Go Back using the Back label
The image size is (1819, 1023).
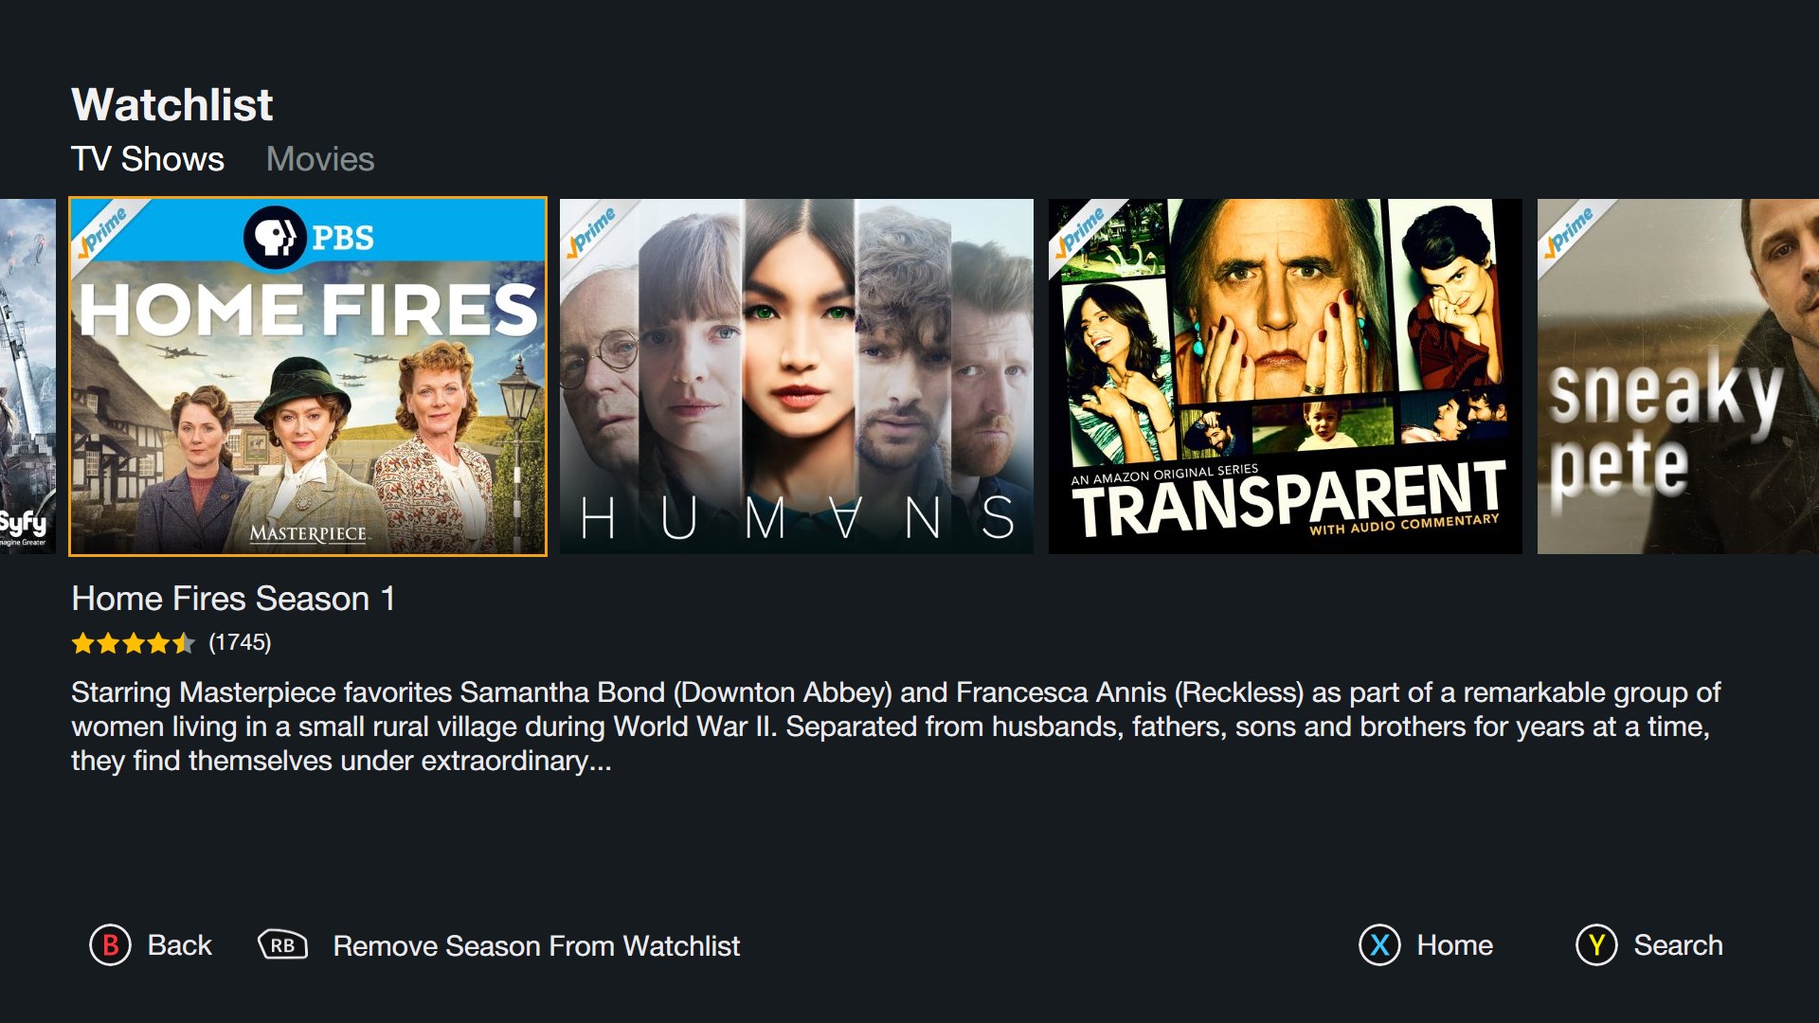pos(180,945)
